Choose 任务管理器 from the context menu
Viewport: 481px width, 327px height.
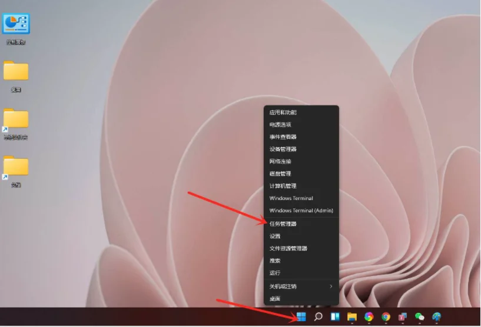click(283, 224)
